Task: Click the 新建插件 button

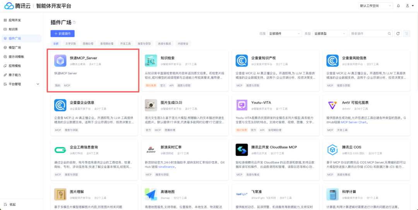Action: [x=63, y=34]
